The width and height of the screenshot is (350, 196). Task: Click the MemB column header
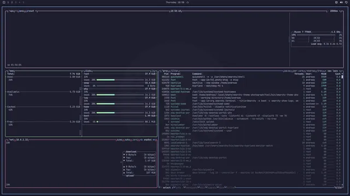[x=324, y=74]
